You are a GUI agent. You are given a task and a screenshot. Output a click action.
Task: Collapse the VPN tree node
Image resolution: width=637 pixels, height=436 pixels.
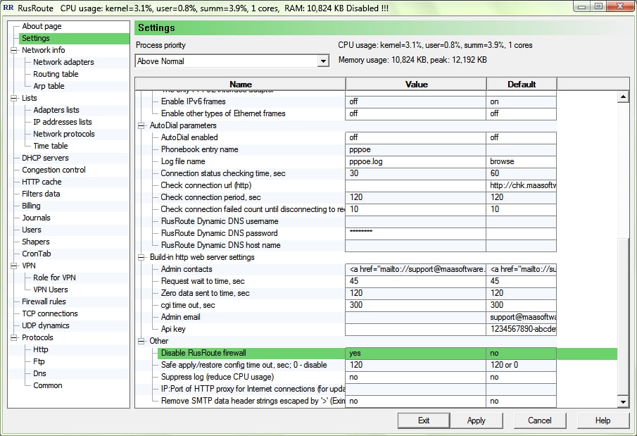pos(14,266)
